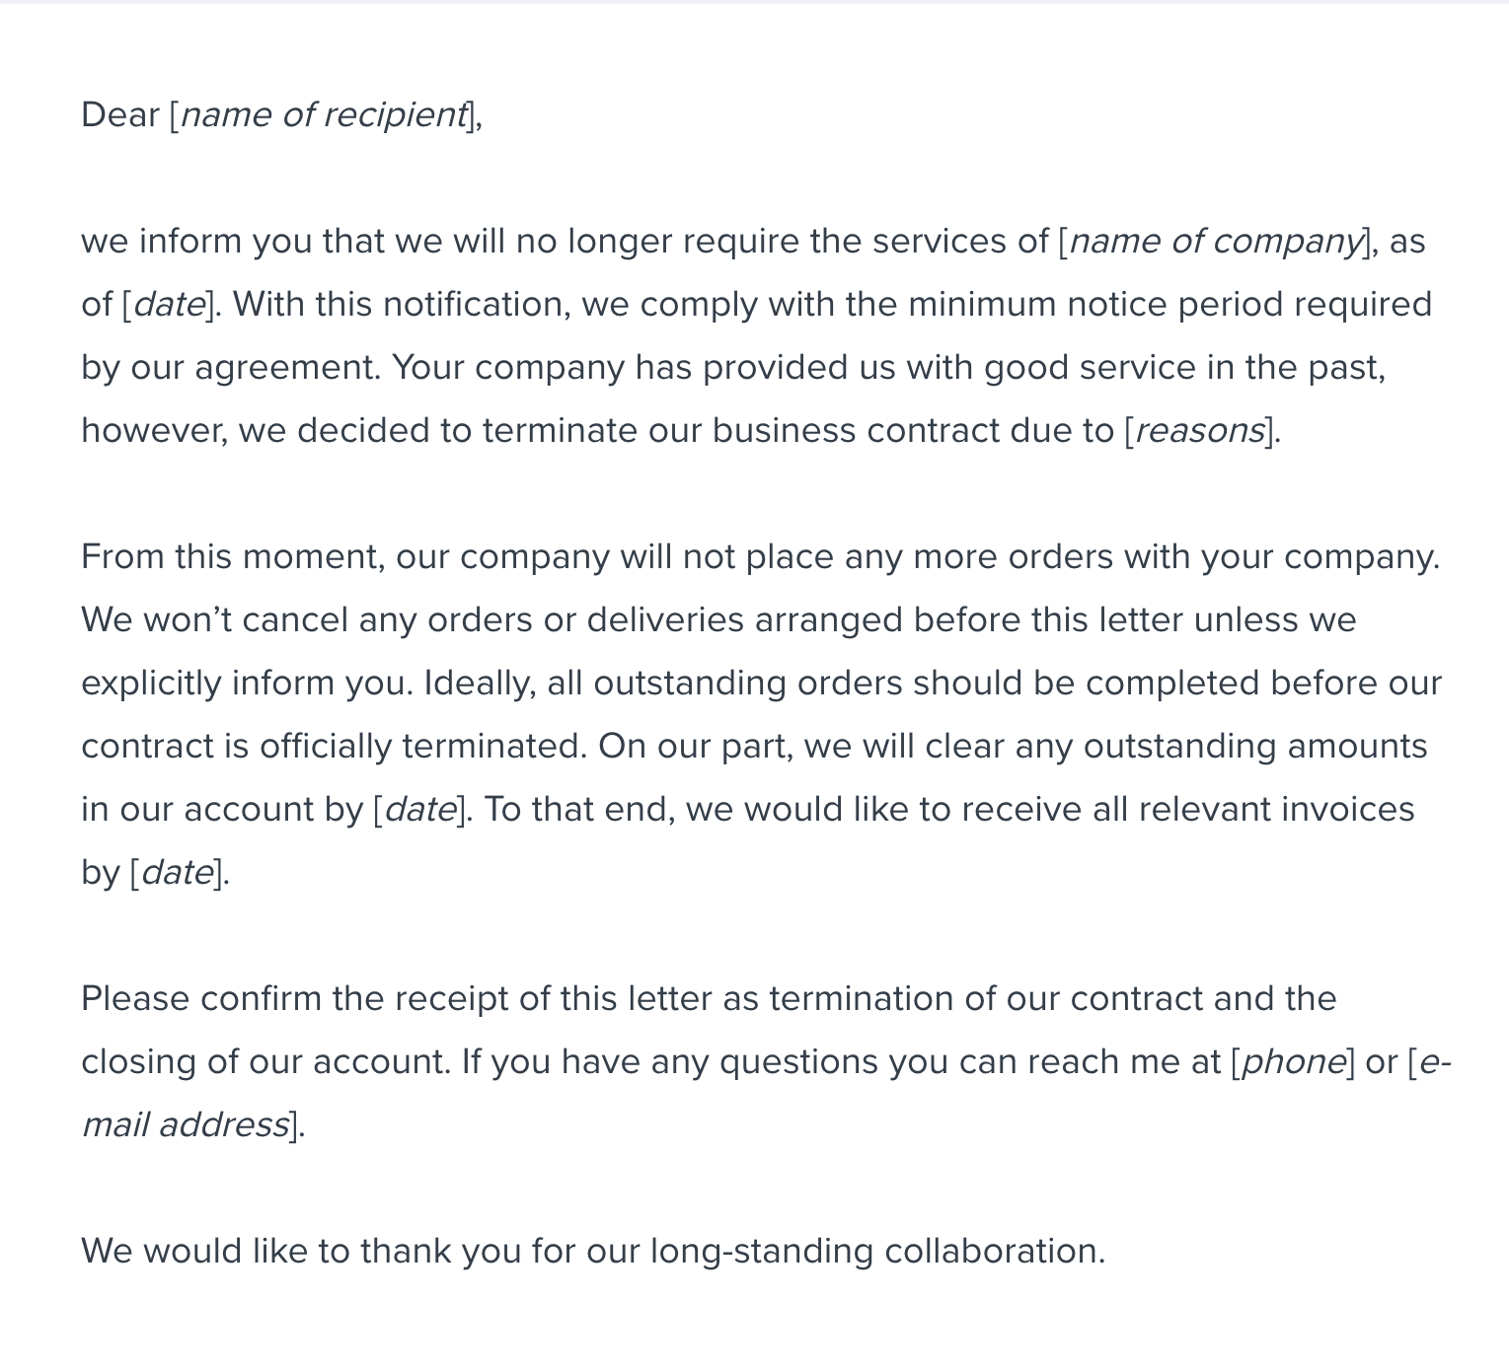Click the date placeholder after "as of"

pyautogui.click(x=169, y=305)
